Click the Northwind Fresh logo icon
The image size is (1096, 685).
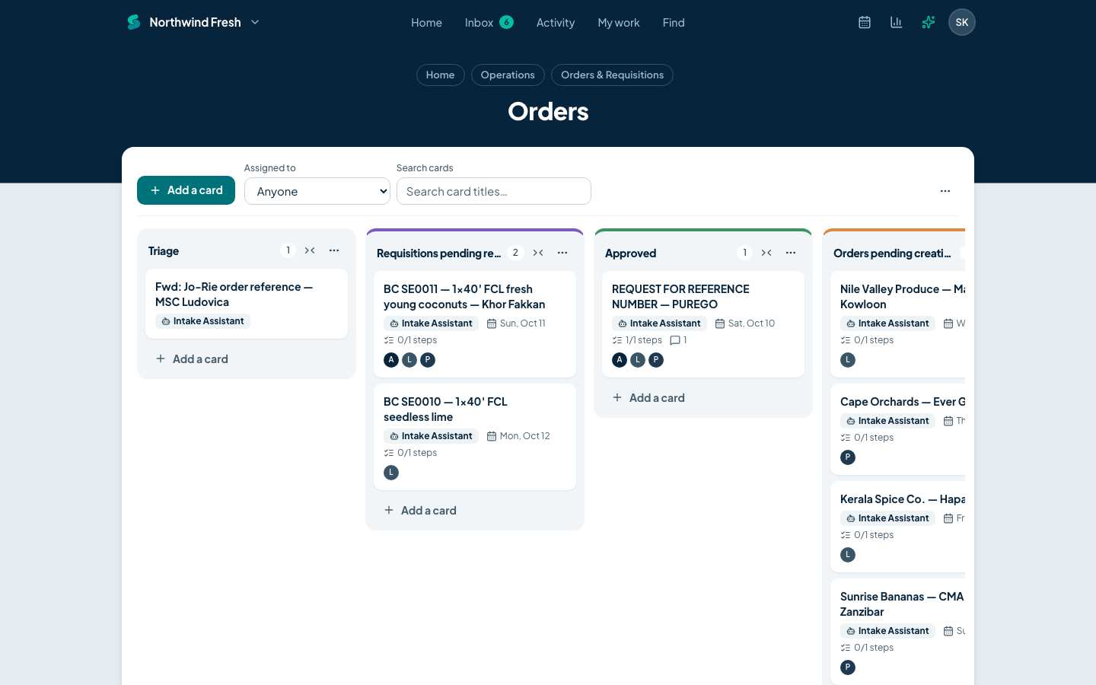point(134,22)
